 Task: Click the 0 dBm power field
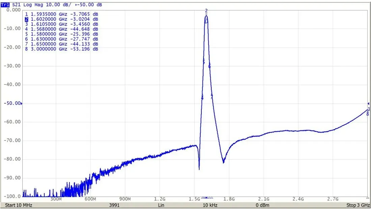[262, 205]
